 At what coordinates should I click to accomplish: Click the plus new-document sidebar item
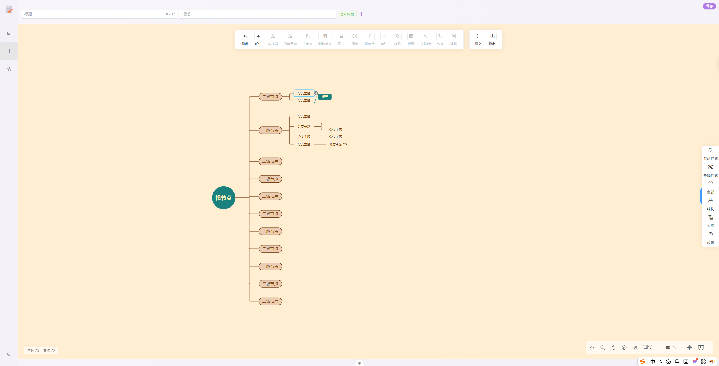point(9,51)
